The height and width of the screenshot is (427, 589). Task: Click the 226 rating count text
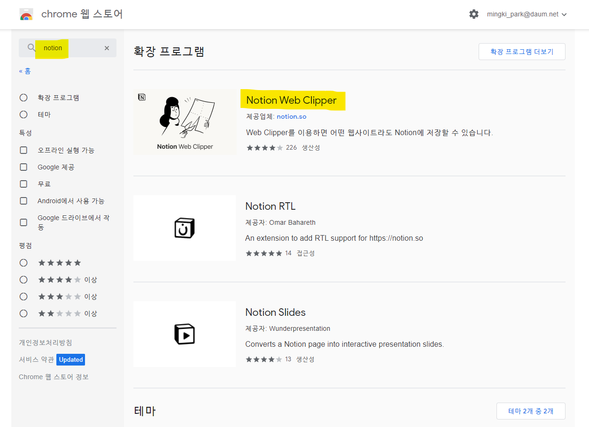291,147
